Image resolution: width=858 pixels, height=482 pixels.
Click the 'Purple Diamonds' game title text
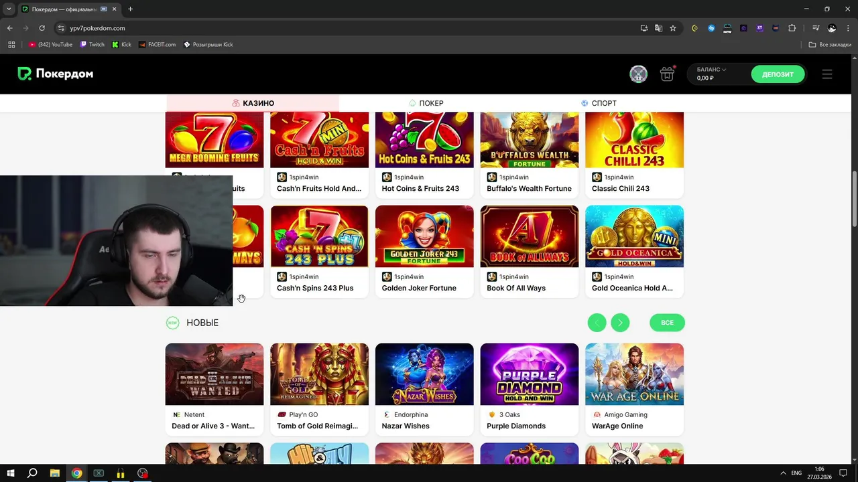pyautogui.click(x=516, y=426)
